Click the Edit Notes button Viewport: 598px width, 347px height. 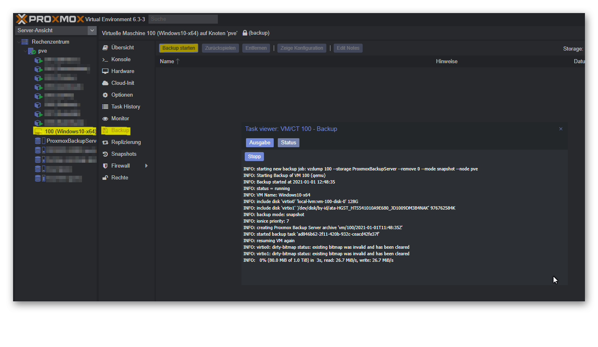[348, 48]
